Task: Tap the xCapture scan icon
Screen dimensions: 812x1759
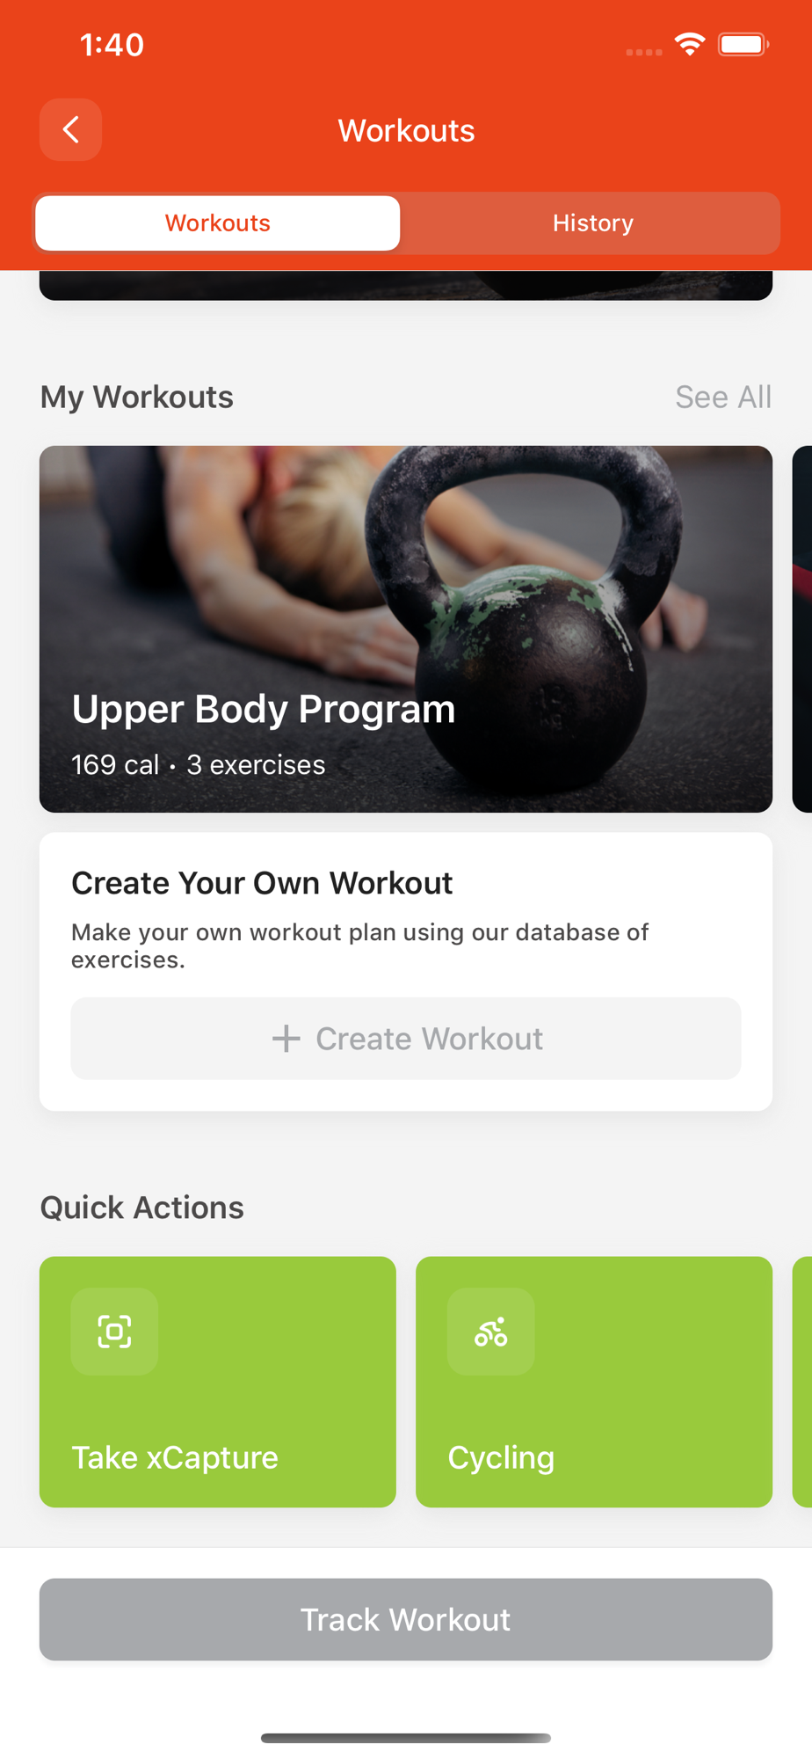Action: (114, 1332)
